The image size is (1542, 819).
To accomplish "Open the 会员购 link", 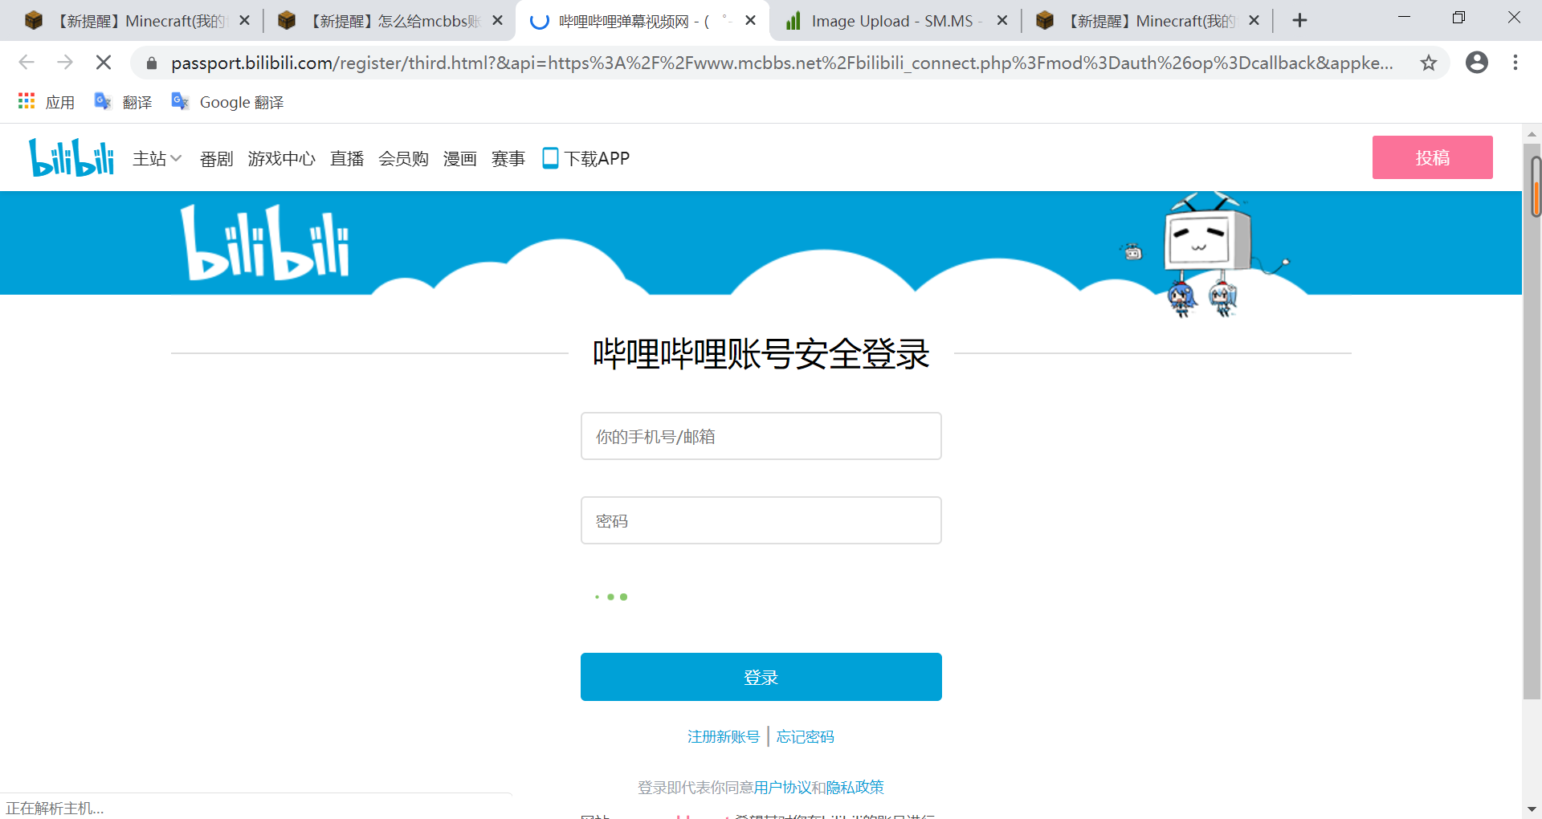I will (x=403, y=158).
